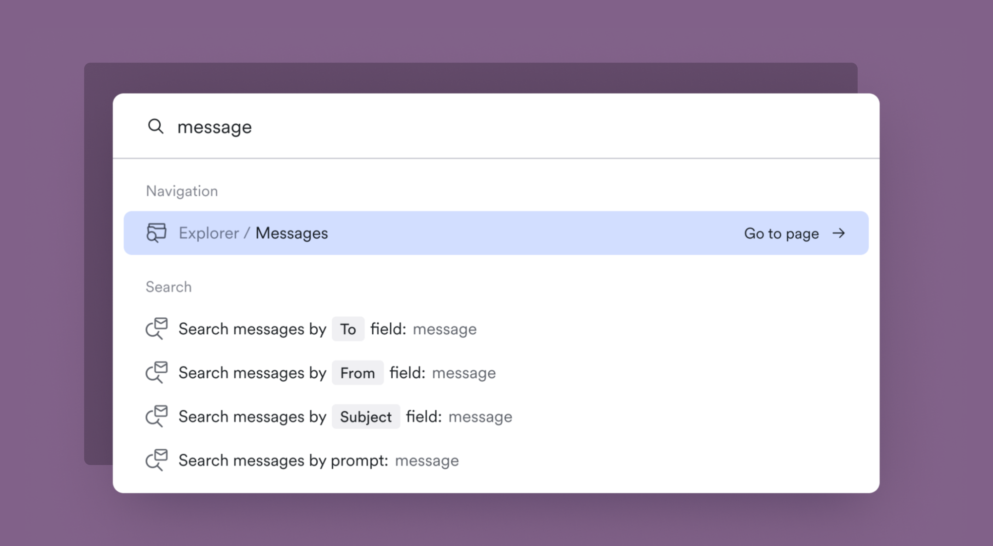This screenshot has height=546, width=993.
Task: Select Search messages by To field
Action: tap(252, 329)
